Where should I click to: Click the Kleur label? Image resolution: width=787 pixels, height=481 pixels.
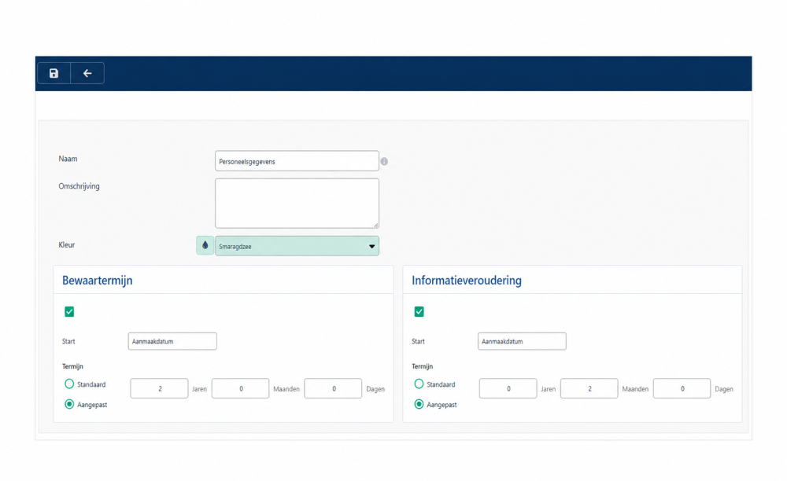coord(67,245)
